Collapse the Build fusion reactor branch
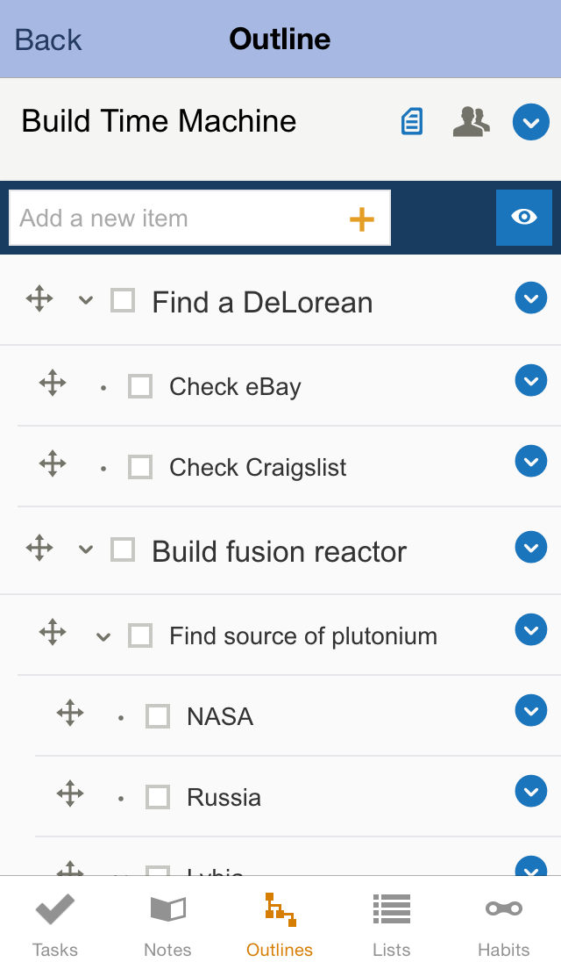This screenshot has width=561, height=962. [x=85, y=549]
